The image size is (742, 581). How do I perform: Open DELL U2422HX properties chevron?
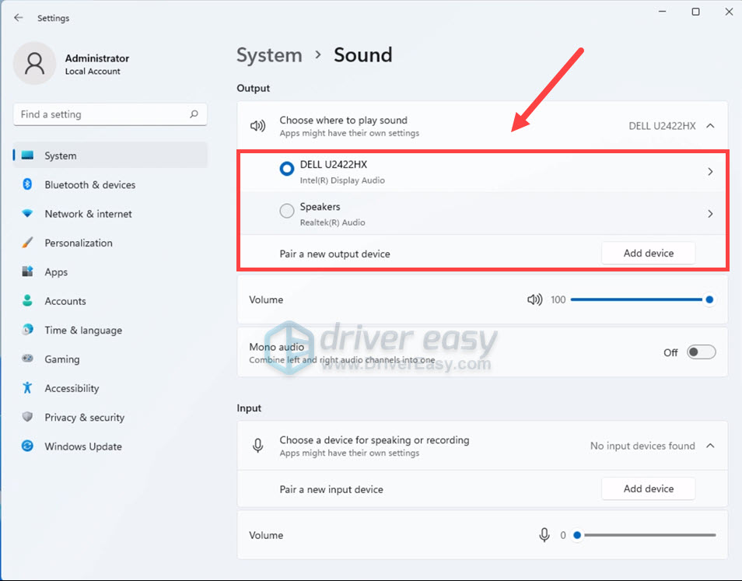[x=710, y=171]
